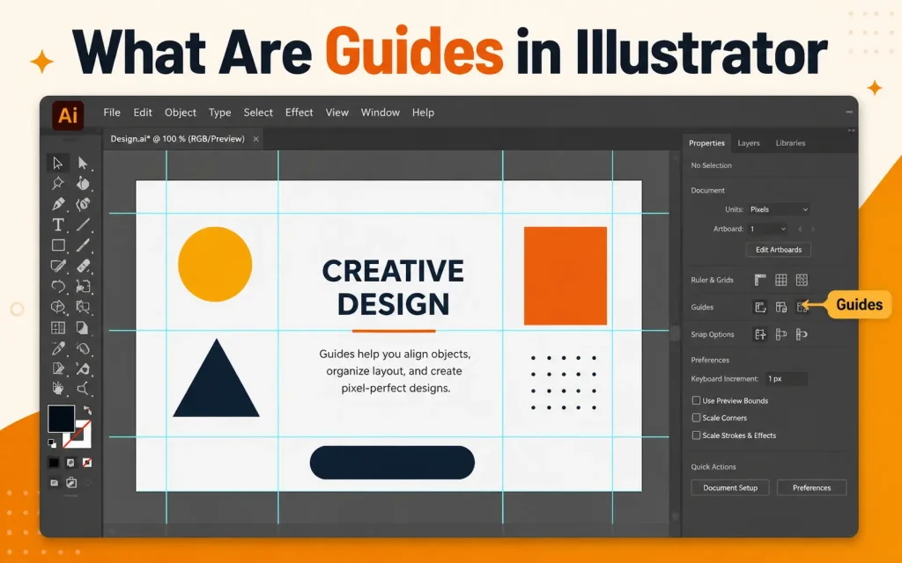Show the grid in Ruler & Grids
Viewport: 902px width, 563px height.
(x=780, y=280)
